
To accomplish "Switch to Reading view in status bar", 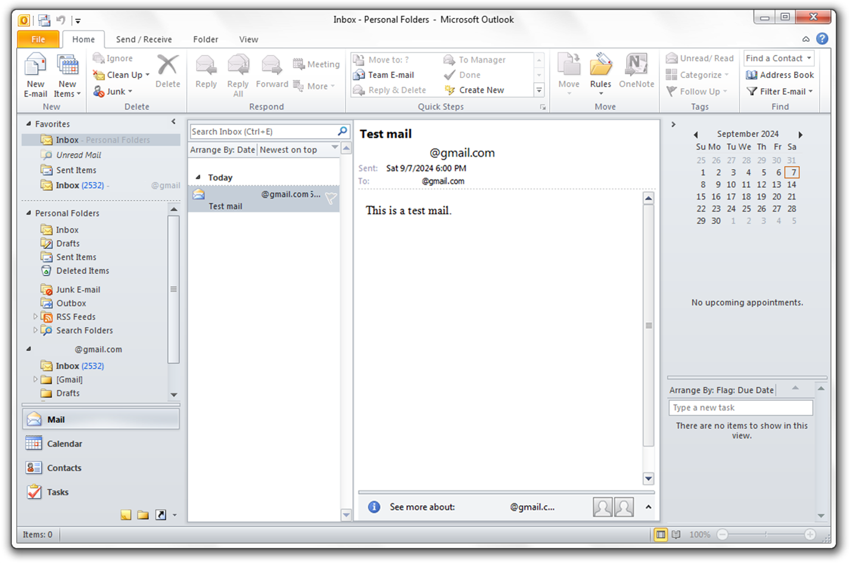I will [676, 535].
